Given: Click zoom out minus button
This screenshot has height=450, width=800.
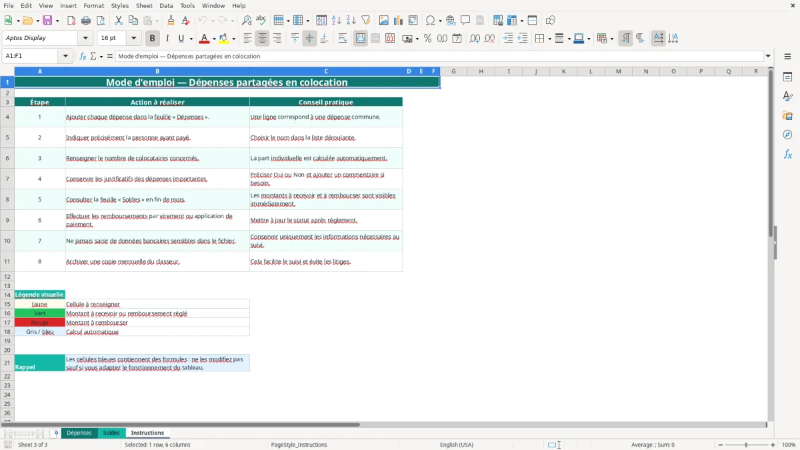Looking at the screenshot, I should tap(719, 445).
